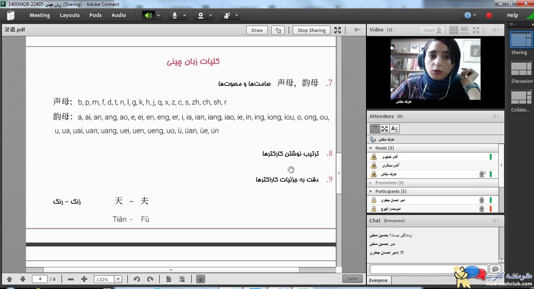The image size is (534, 289).
Task: Click the red recording indicator
Action: (x=489, y=15)
